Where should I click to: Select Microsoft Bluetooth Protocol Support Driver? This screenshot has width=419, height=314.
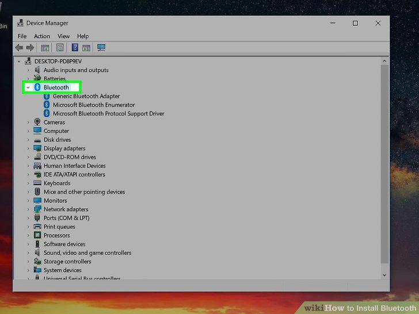pyautogui.click(x=108, y=114)
